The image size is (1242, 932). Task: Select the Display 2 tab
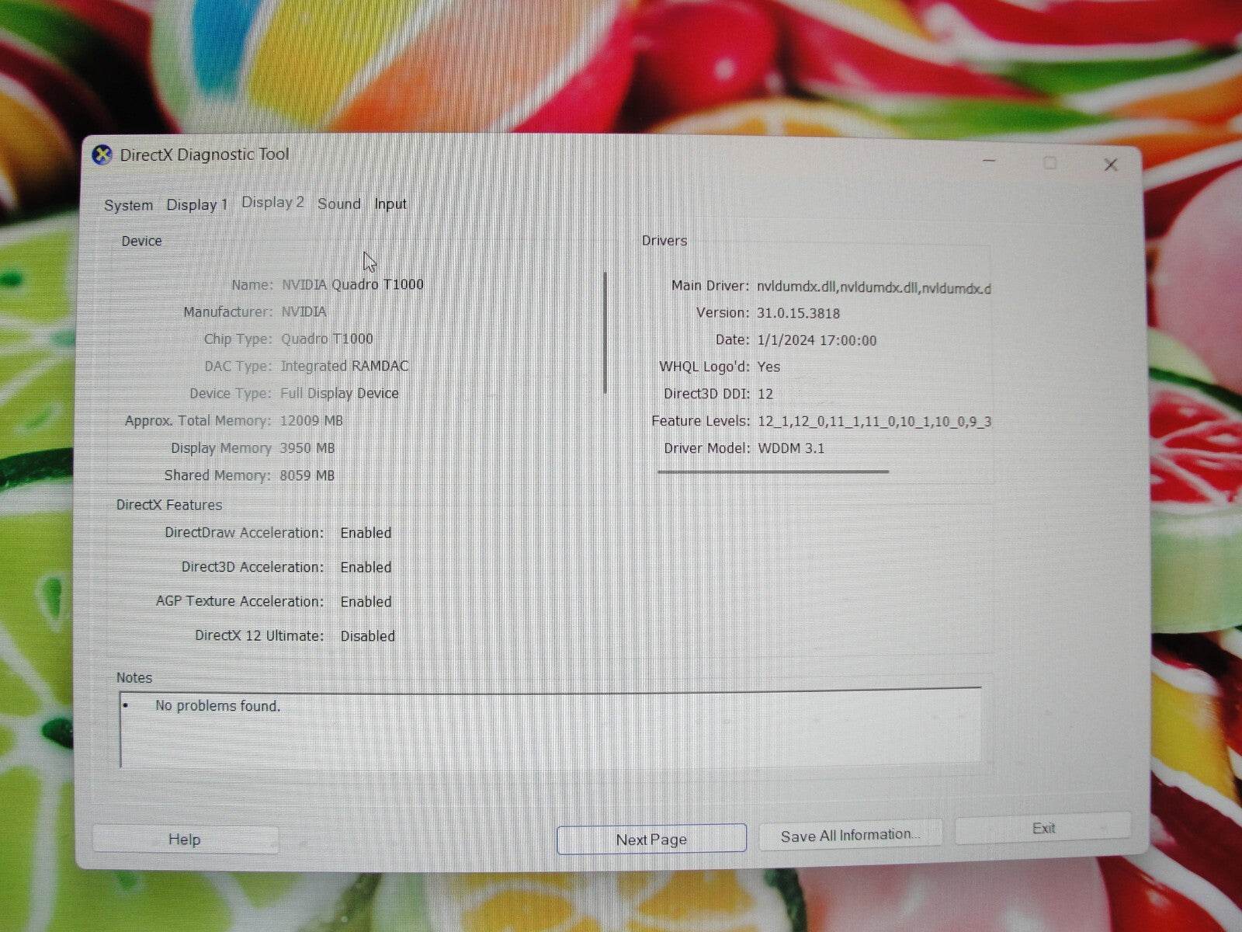click(x=272, y=202)
